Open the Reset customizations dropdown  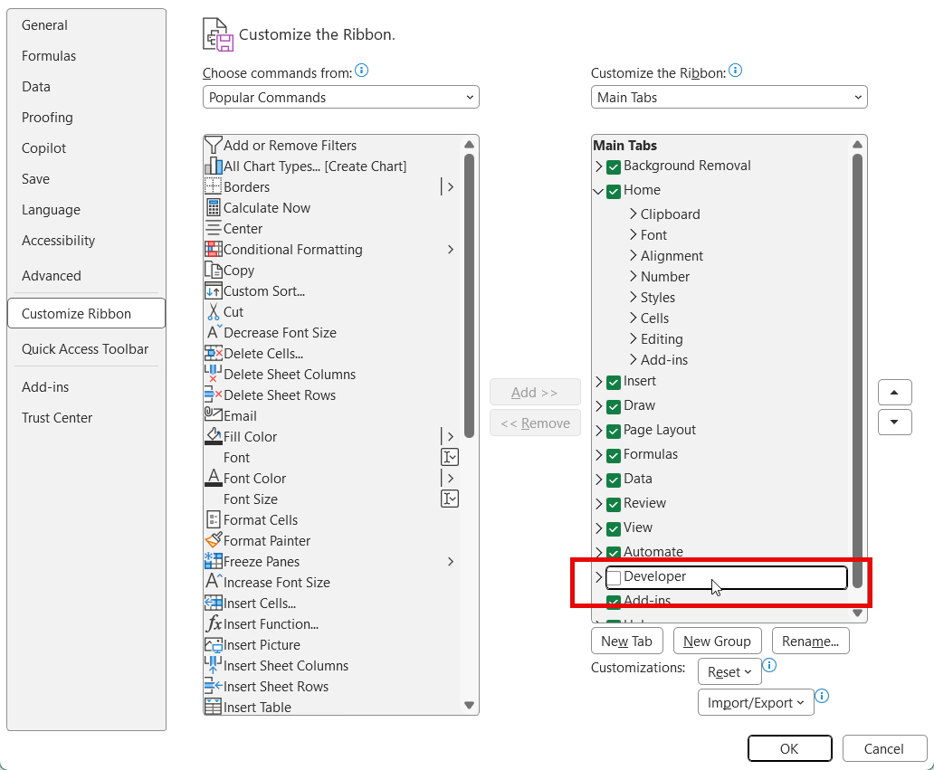coord(729,671)
